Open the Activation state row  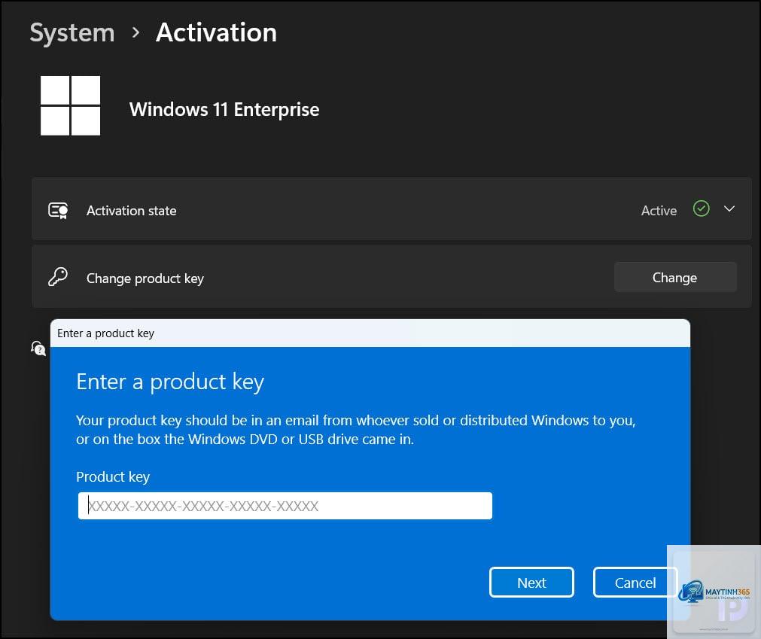pyautogui.click(x=391, y=209)
